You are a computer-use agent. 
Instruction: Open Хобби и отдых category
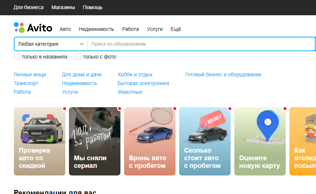tap(135, 74)
